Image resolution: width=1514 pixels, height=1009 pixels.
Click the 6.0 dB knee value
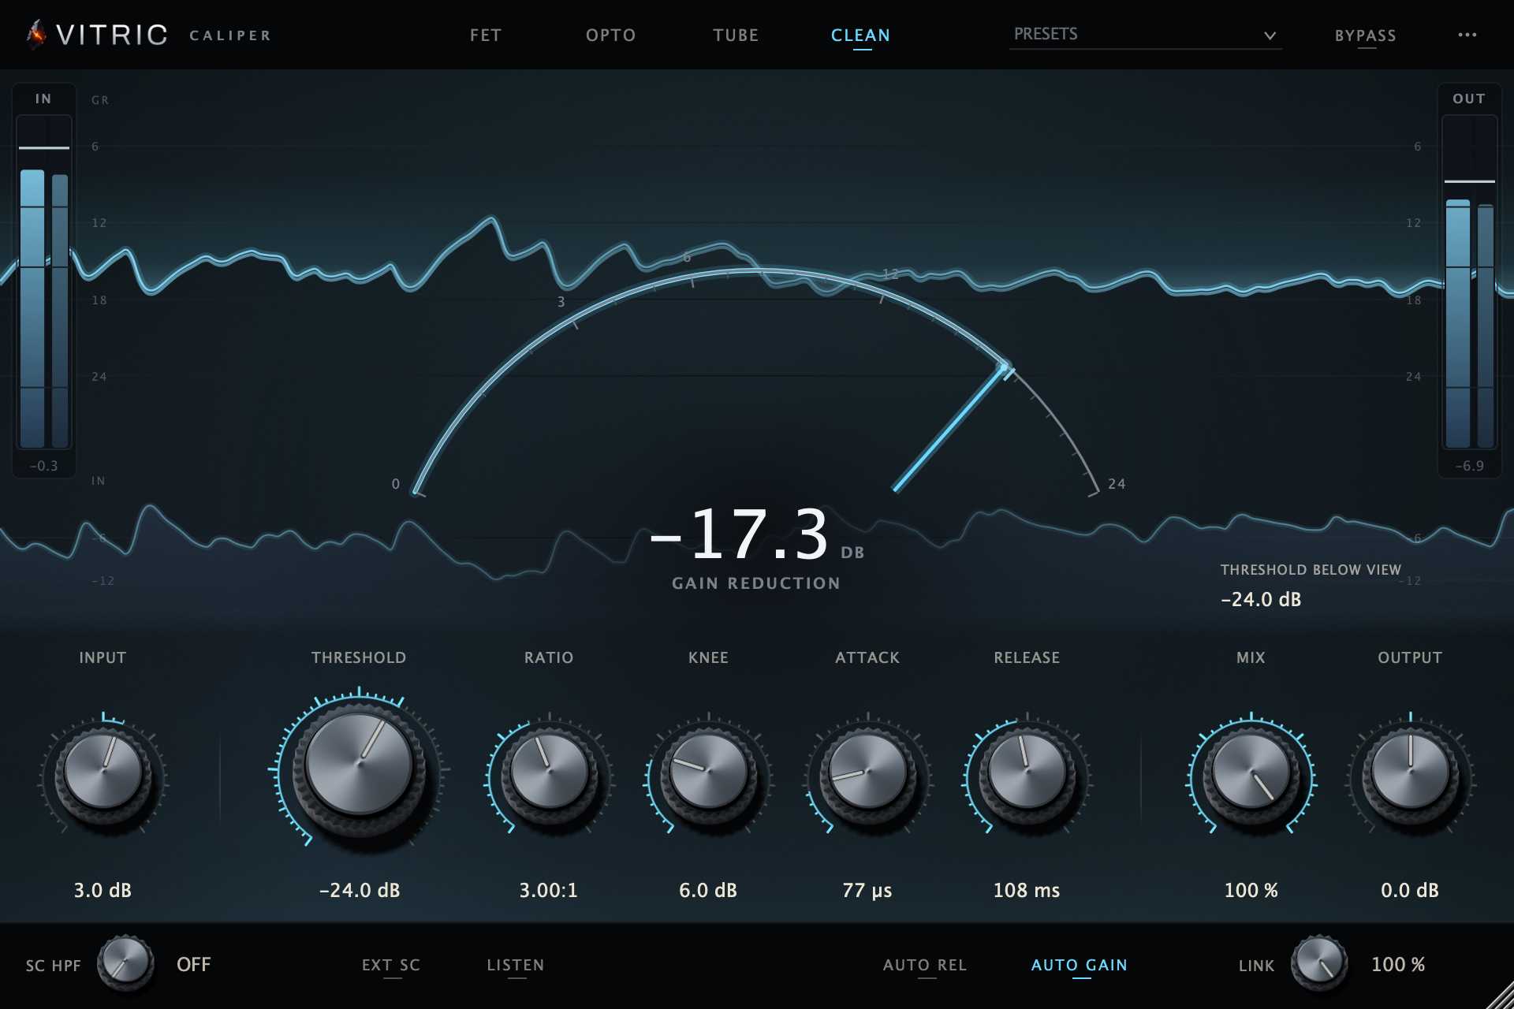[x=708, y=890]
